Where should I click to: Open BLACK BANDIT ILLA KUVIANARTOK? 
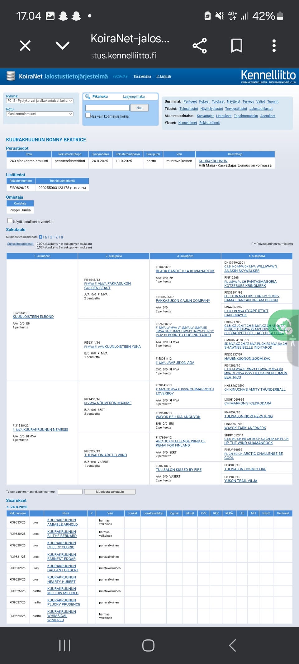pyautogui.click(x=185, y=271)
